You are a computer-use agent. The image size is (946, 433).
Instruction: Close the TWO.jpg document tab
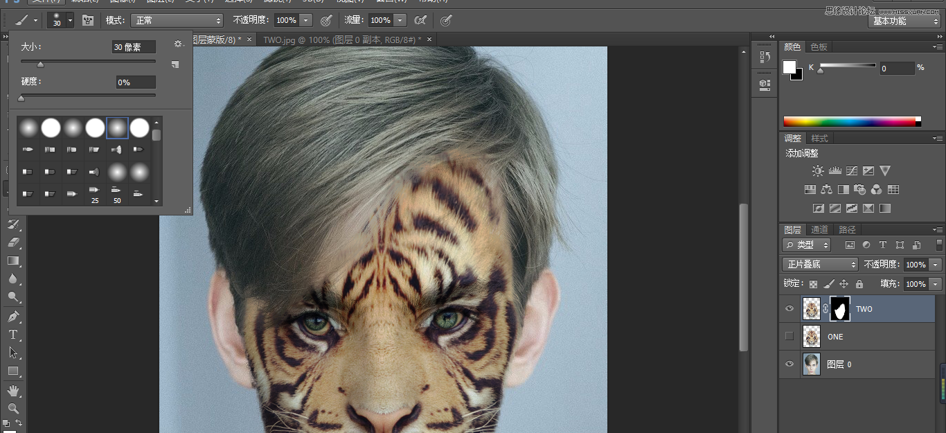[x=429, y=39]
